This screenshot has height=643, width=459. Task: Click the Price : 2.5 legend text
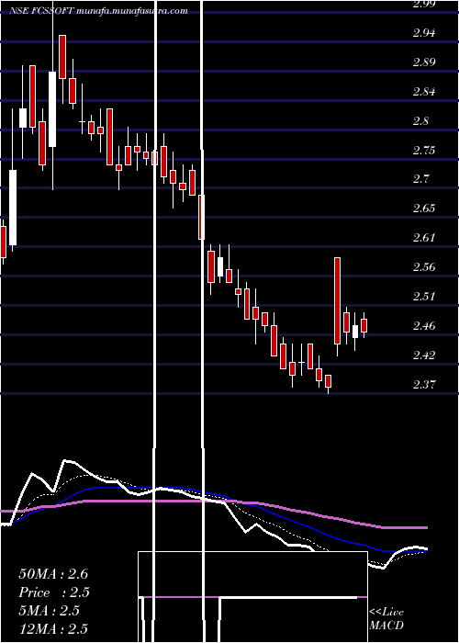pos(54,592)
